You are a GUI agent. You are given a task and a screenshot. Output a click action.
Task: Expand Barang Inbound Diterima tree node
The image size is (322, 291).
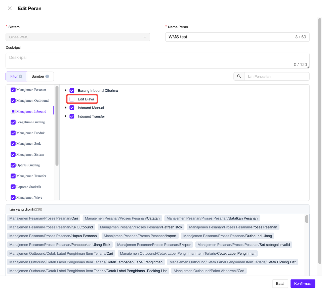click(66, 90)
